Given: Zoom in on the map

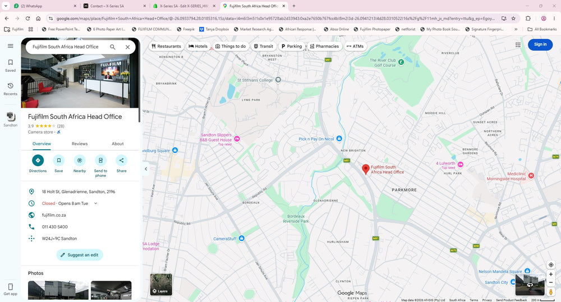Looking at the screenshot, I should click(x=551, y=274).
